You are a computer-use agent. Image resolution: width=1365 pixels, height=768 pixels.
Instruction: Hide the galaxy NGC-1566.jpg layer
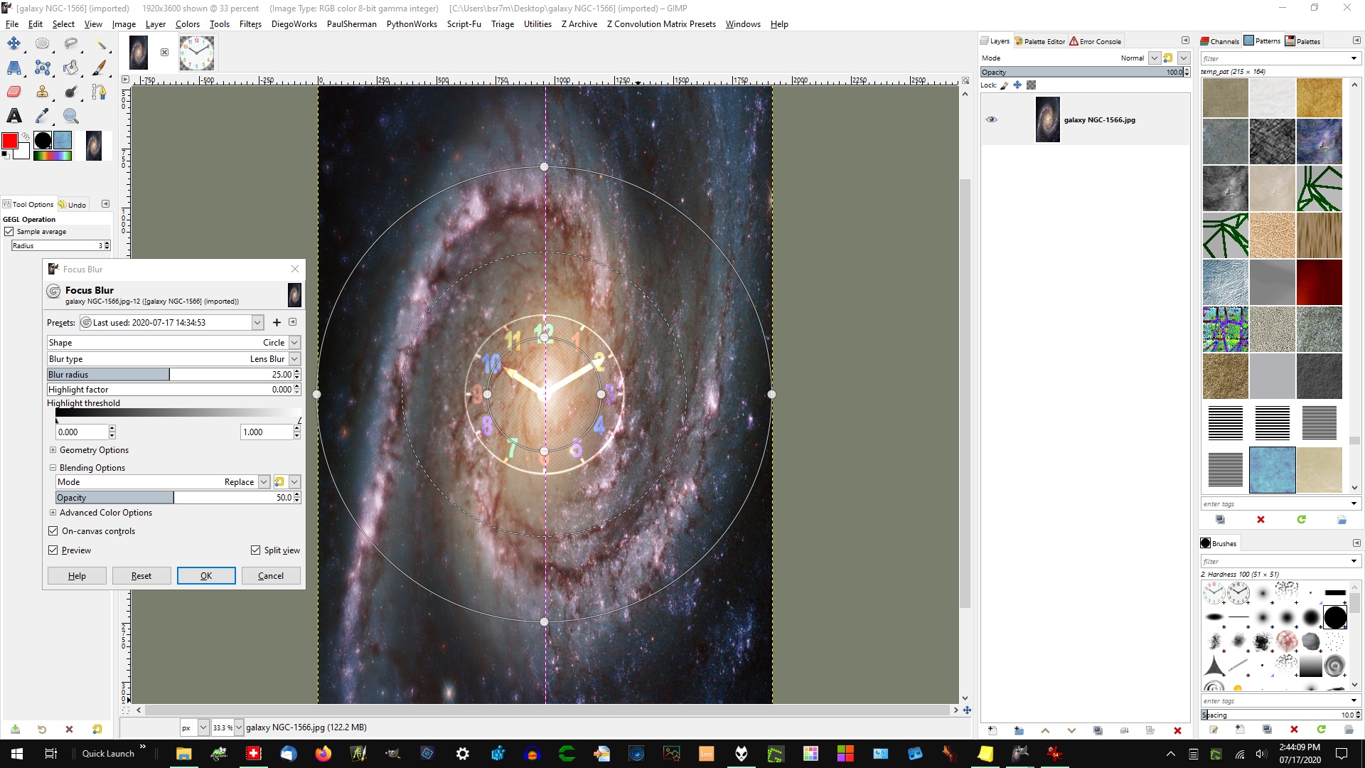tap(991, 119)
